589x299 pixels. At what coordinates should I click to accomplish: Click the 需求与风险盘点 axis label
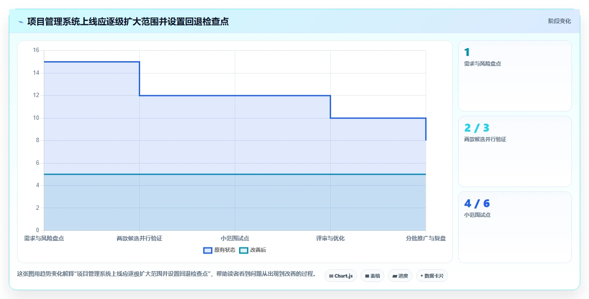[44, 238]
